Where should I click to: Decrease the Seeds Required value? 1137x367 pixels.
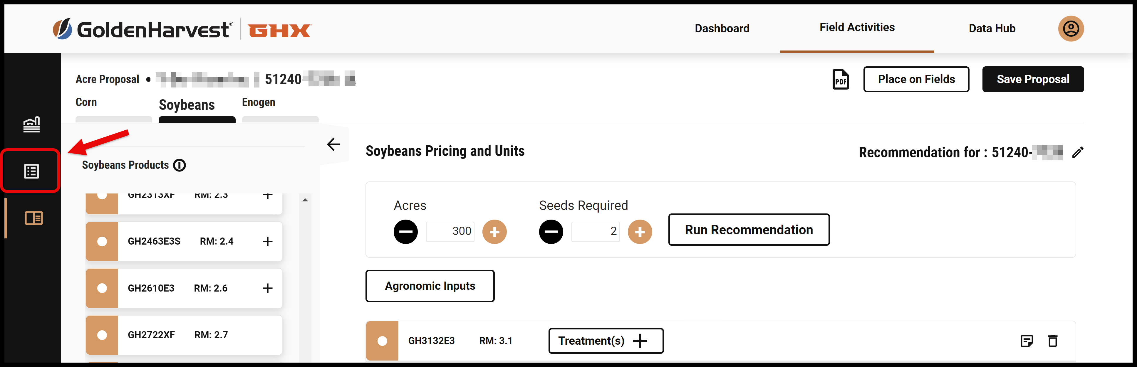coord(551,232)
